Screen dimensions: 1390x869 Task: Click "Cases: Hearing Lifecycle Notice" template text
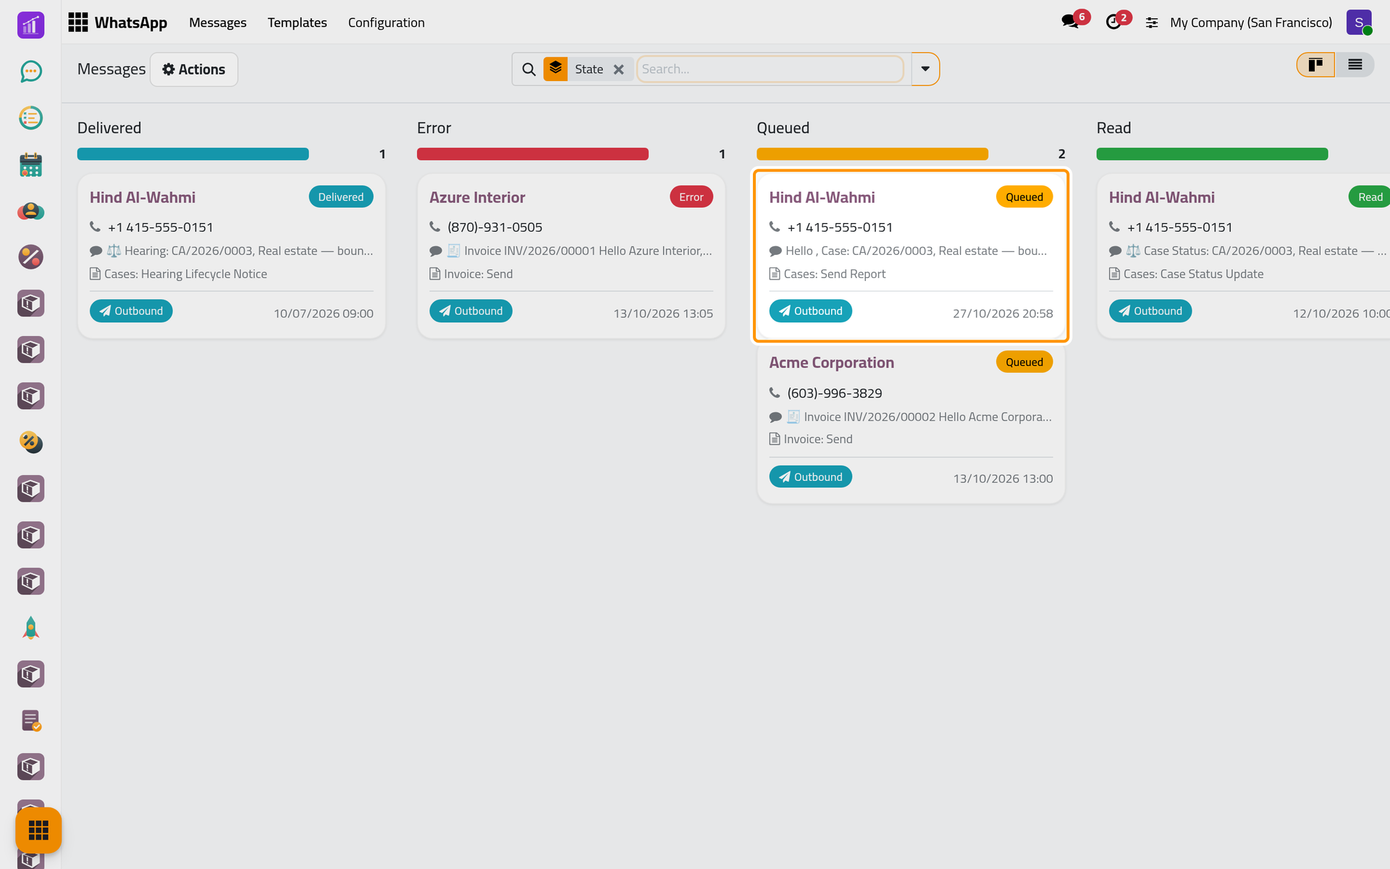click(185, 274)
